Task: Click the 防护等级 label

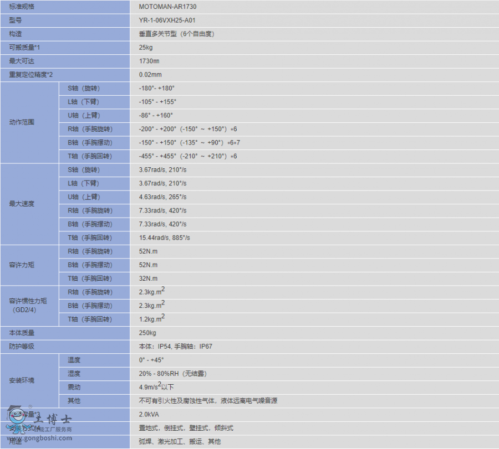Action: pos(22,347)
